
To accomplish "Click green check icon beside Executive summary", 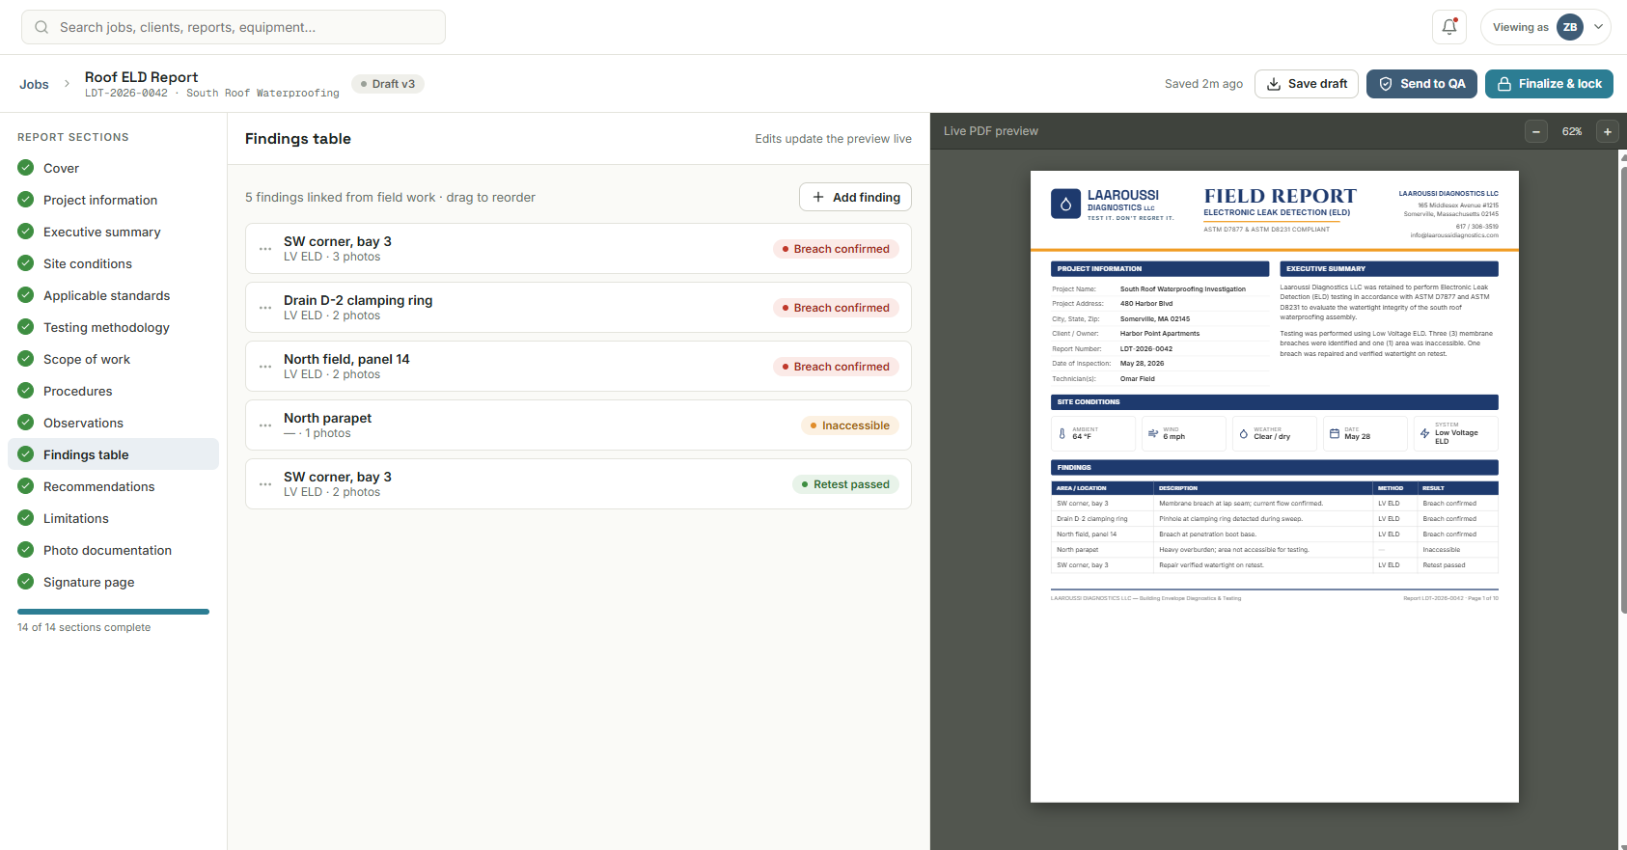I will click(x=26, y=232).
